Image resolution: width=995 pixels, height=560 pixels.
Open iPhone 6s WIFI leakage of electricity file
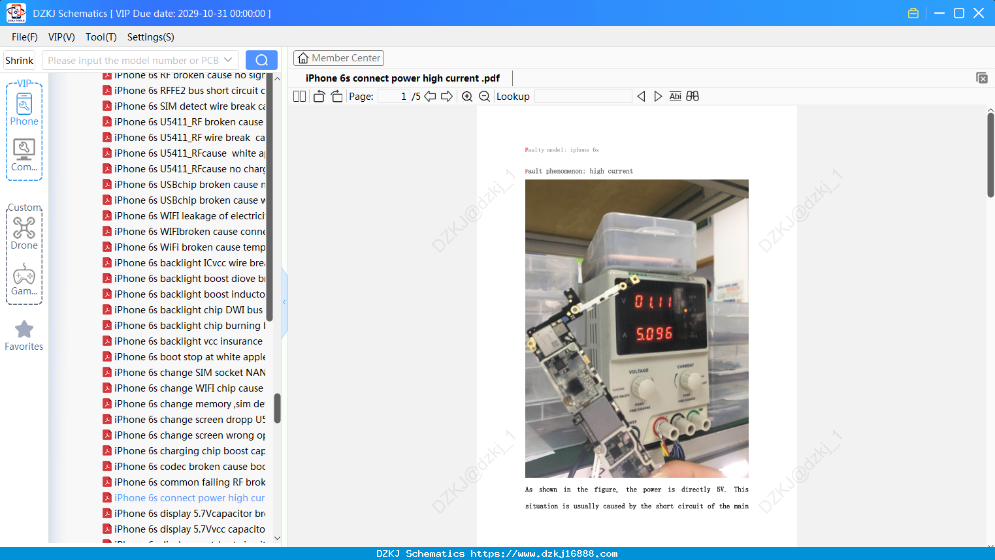point(189,216)
